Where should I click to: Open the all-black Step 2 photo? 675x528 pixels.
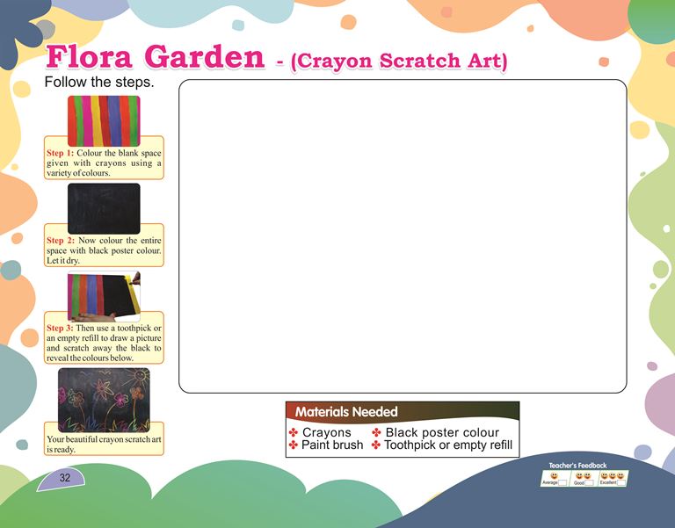click(104, 209)
